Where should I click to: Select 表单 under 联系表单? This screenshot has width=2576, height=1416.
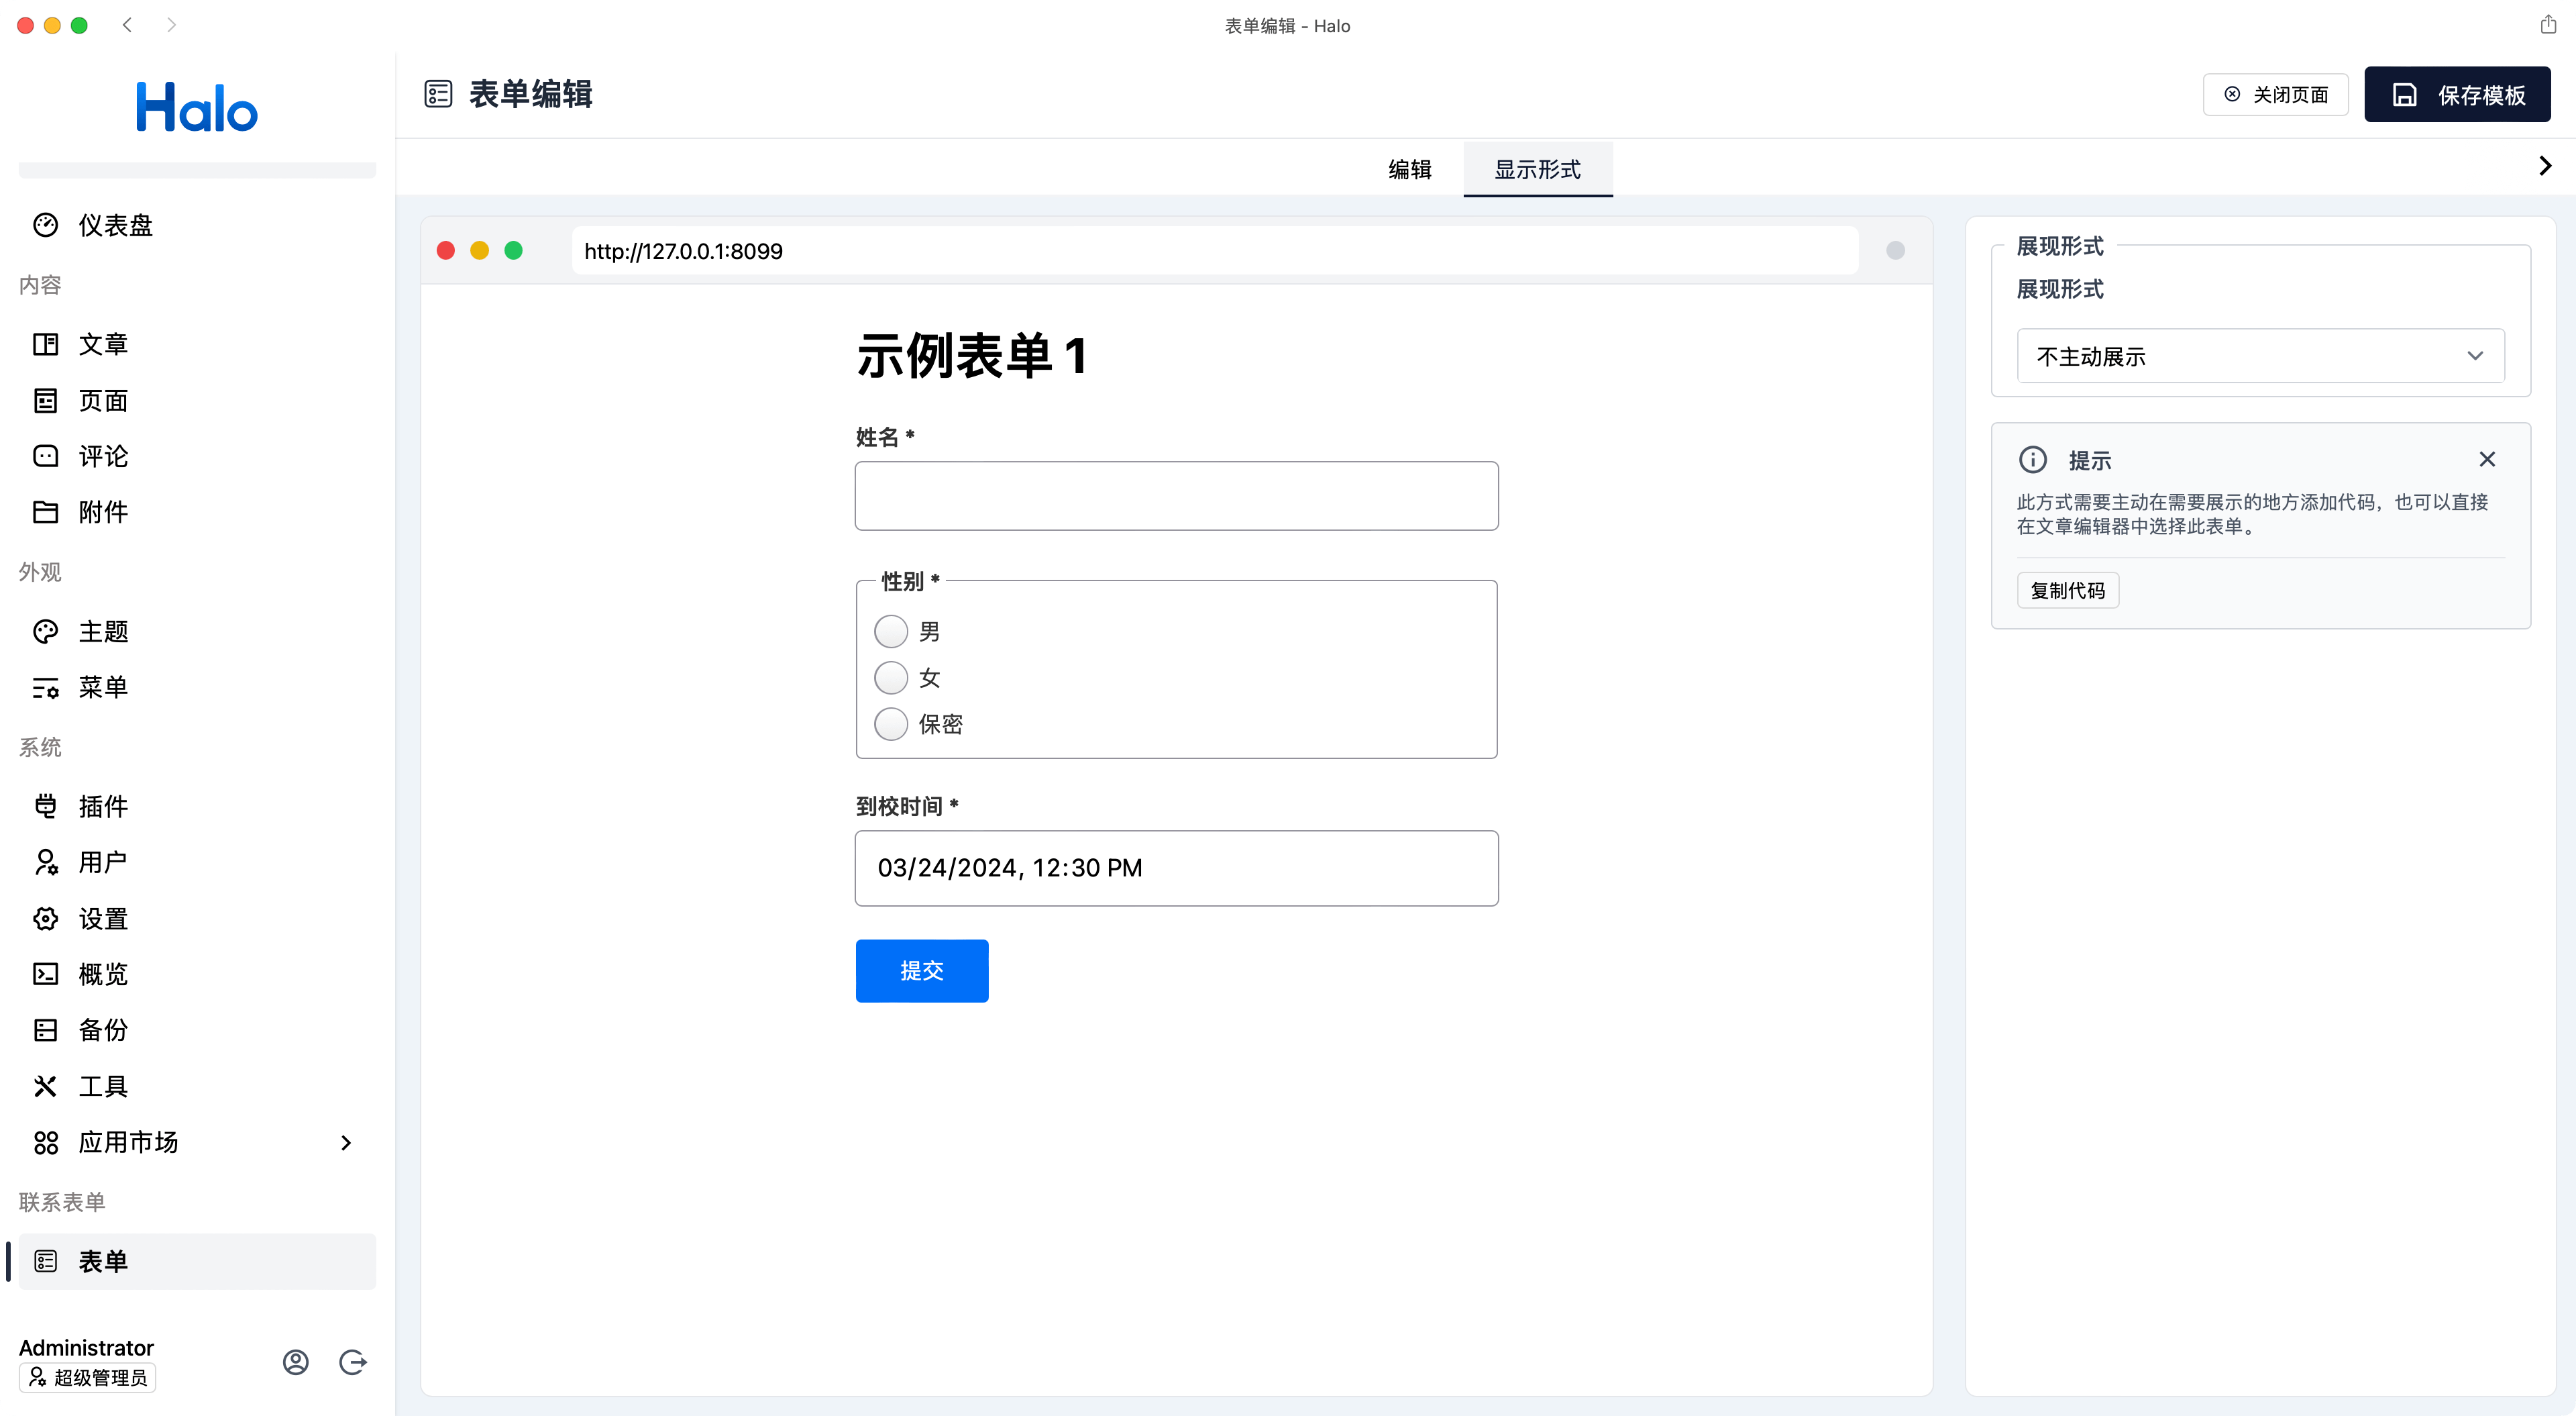pos(197,1262)
